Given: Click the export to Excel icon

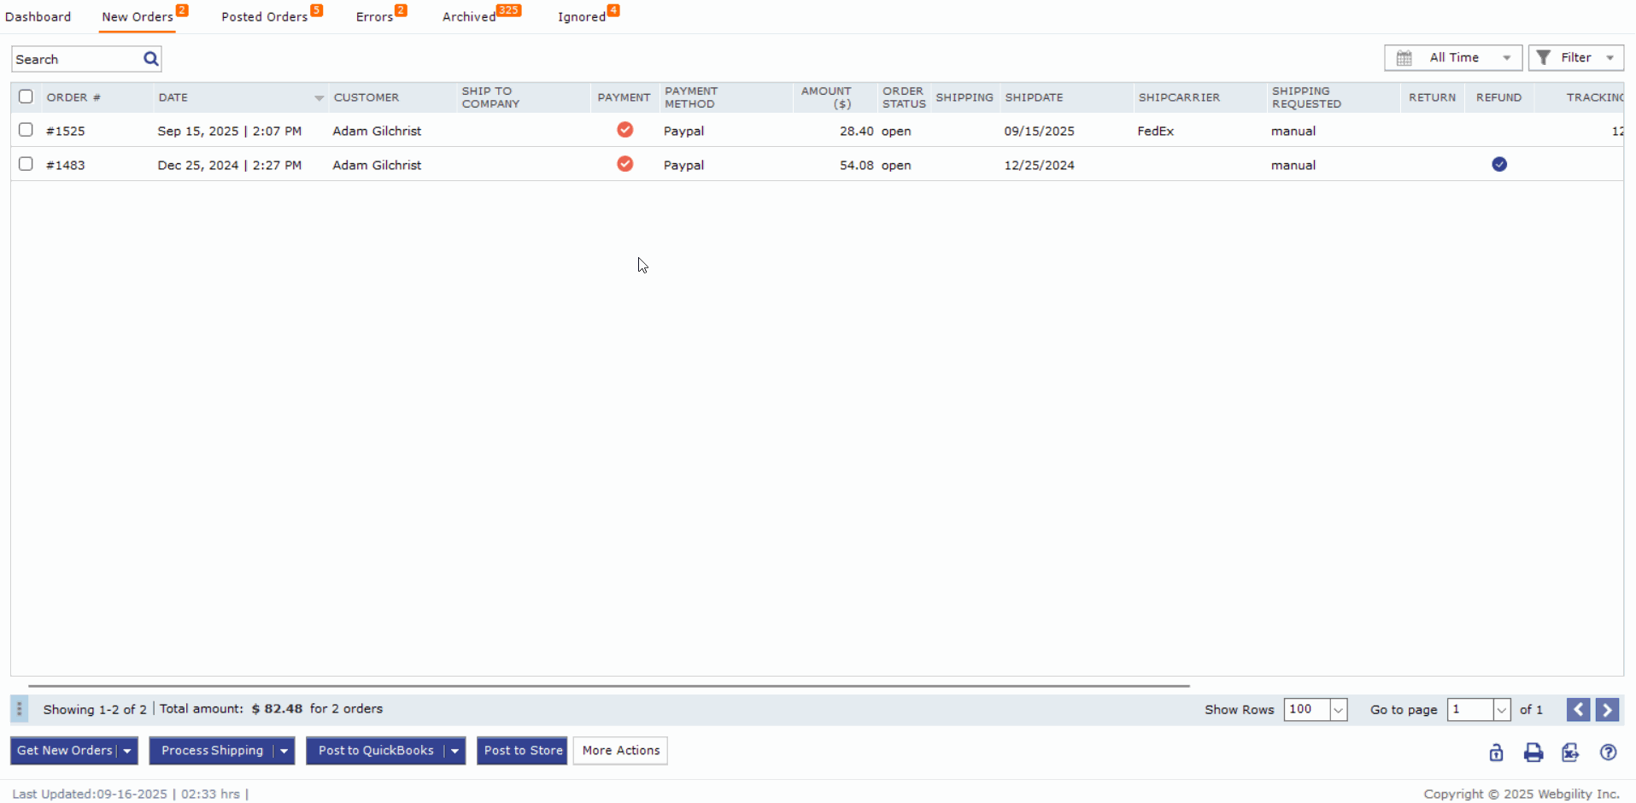Looking at the screenshot, I should (x=1570, y=753).
